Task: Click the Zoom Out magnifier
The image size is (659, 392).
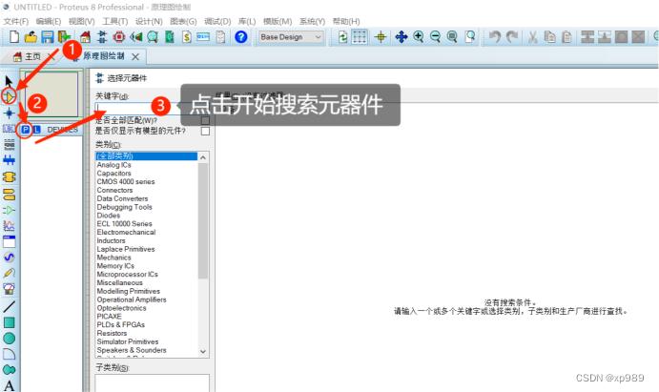Action: [436, 37]
